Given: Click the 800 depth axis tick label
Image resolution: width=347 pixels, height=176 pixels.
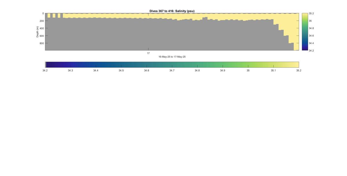Looking at the screenshot, I should 42,43.
